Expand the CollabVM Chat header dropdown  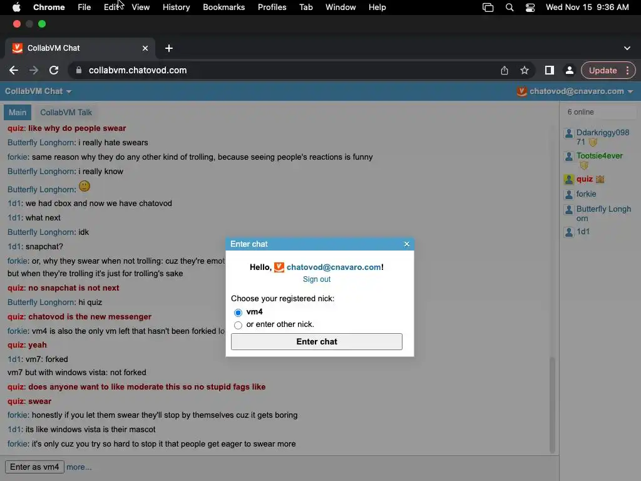(x=38, y=91)
